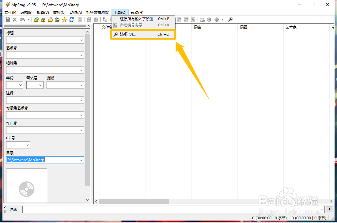Close the filter bar with its X
The height and width of the screenshot is (223, 337).
(5, 207)
